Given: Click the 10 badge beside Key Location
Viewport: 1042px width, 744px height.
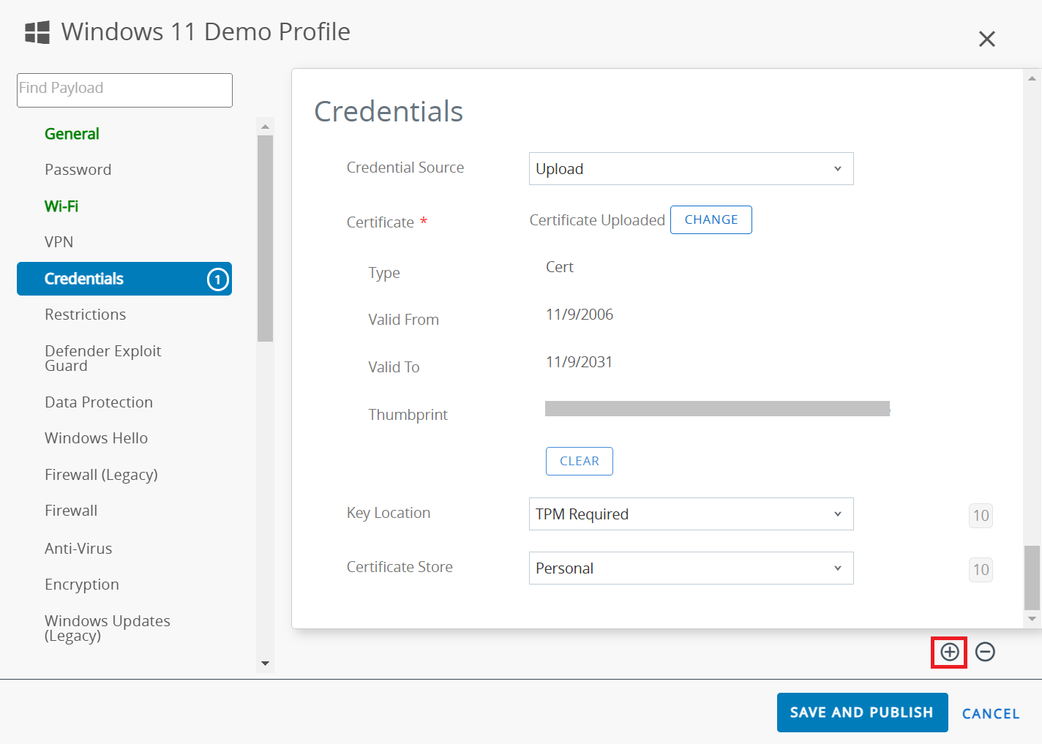Looking at the screenshot, I should (981, 516).
